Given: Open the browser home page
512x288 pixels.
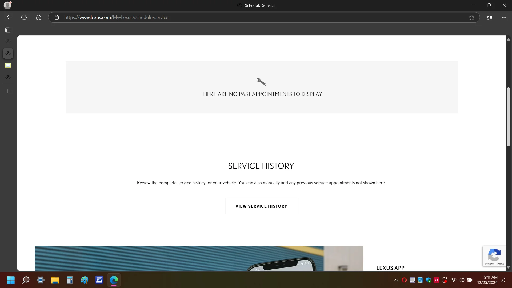Looking at the screenshot, I should (x=39, y=17).
